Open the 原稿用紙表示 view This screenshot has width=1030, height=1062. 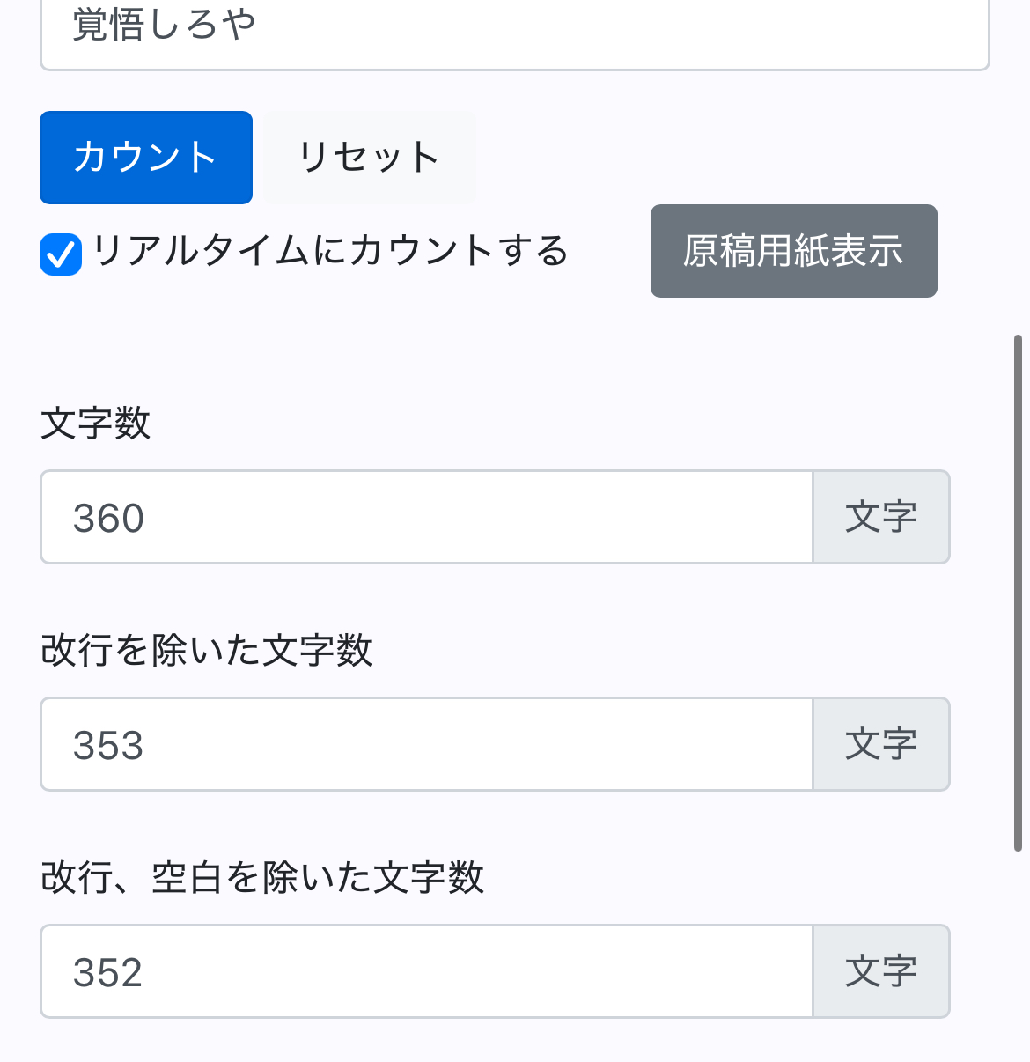(x=793, y=251)
